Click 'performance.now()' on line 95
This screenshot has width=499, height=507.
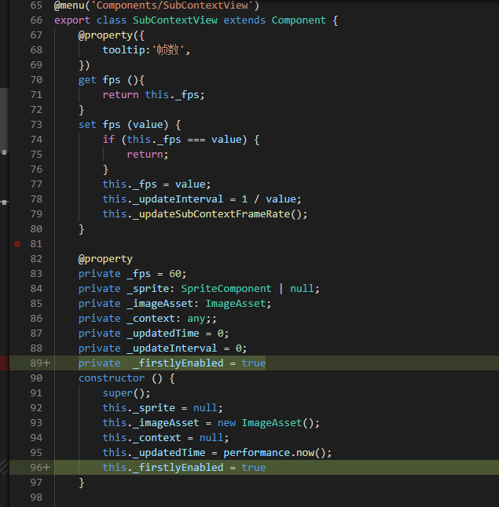click(274, 453)
